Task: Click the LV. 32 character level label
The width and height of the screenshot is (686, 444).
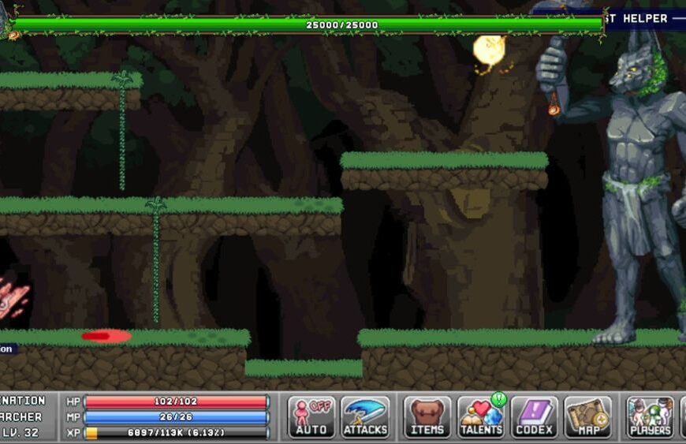Action: [x=22, y=432]
